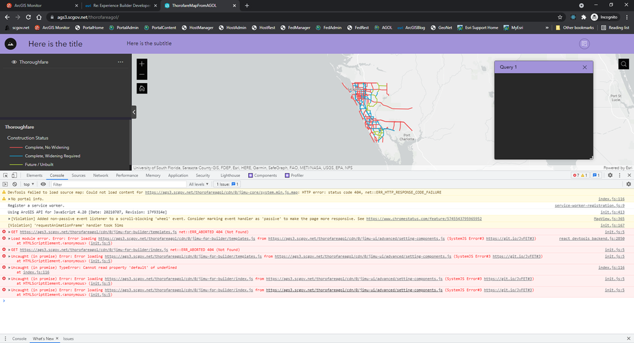This screenshot has width=634, height=343.
Task: Go back in the browser
Action: coord(7,17)
